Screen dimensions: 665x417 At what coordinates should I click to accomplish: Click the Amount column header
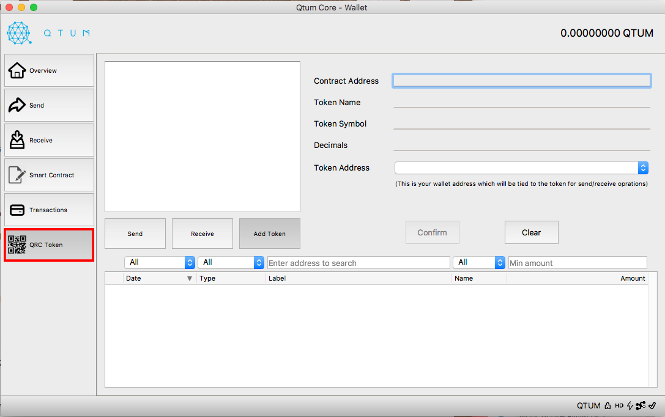(577, 278)
